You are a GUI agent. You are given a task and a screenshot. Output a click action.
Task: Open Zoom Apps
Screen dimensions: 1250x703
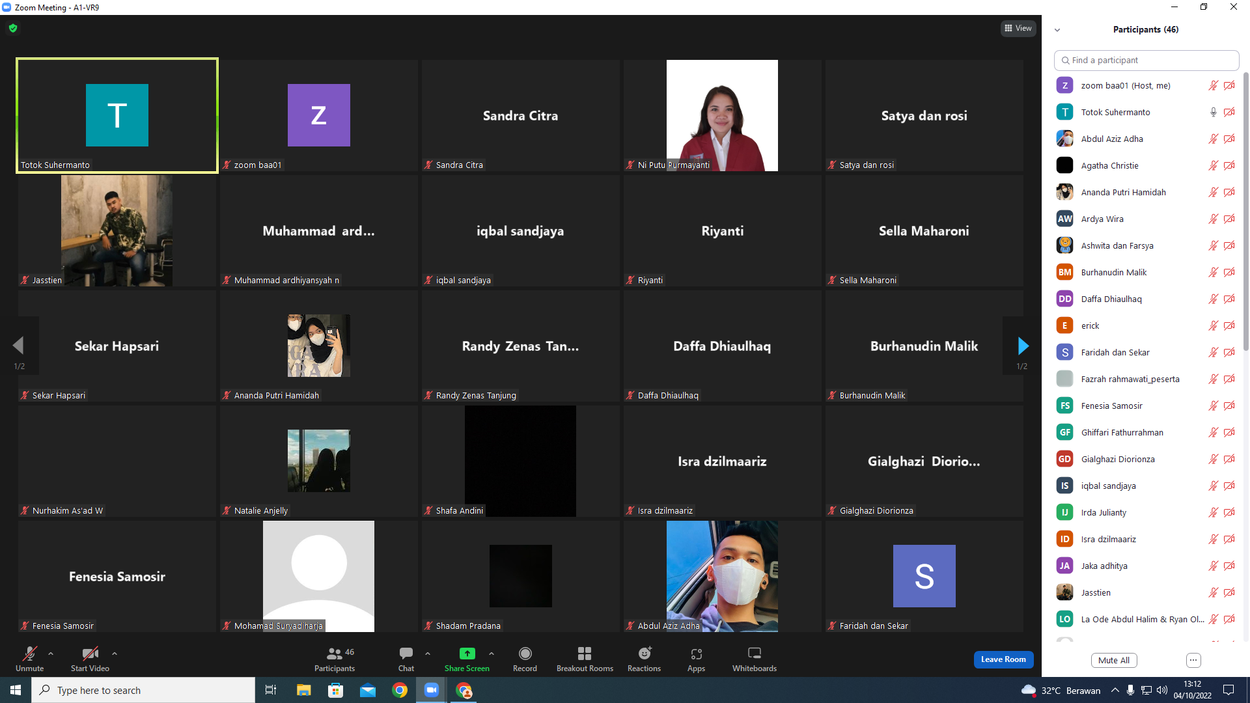pyautogui.click(x=696, y=659)
